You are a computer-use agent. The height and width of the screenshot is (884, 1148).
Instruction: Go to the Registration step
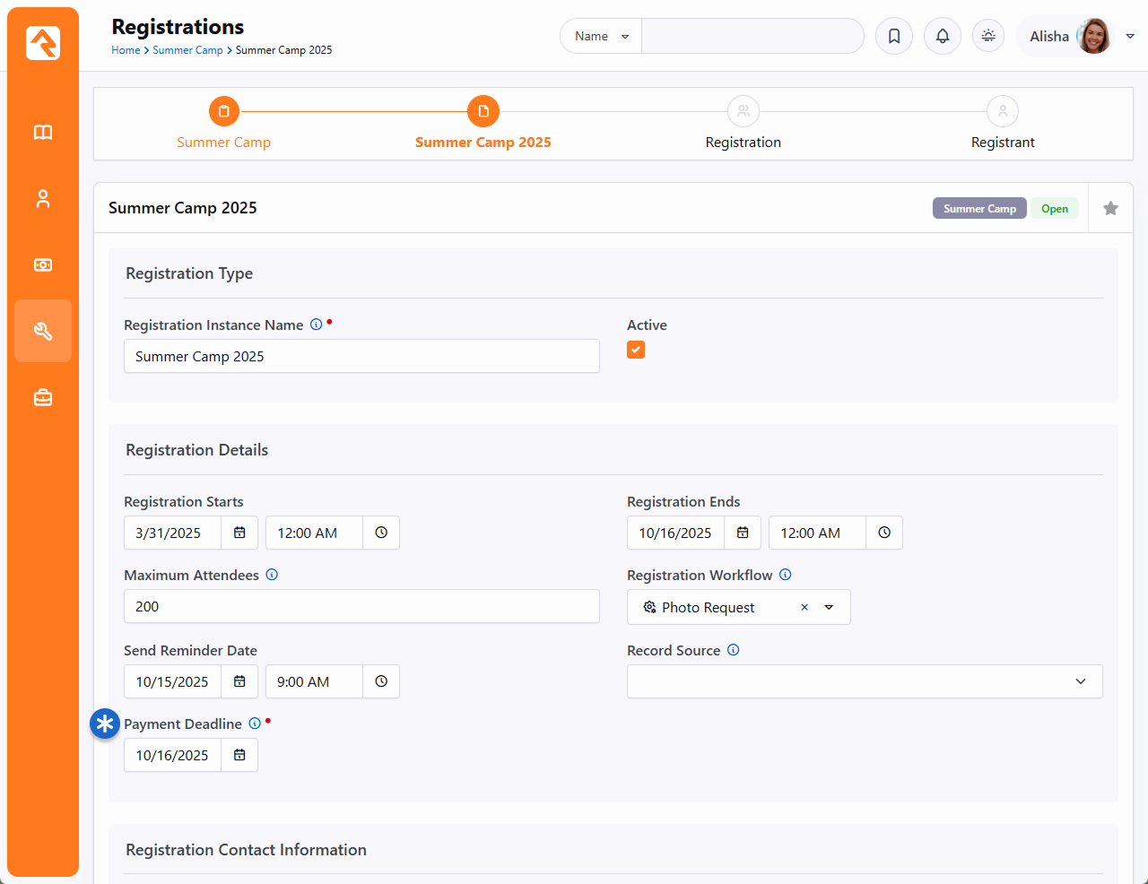(743, 112)
